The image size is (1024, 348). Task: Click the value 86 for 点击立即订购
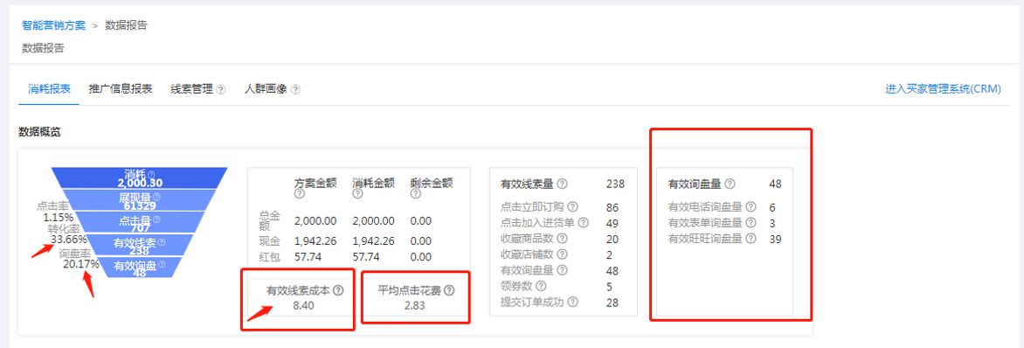(612, 208)
